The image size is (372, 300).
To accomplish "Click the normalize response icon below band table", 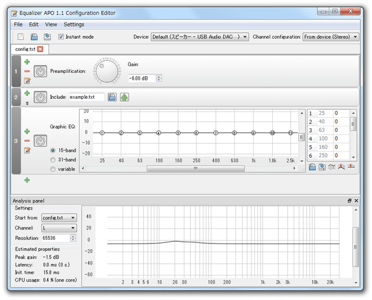I will (341, 167).
